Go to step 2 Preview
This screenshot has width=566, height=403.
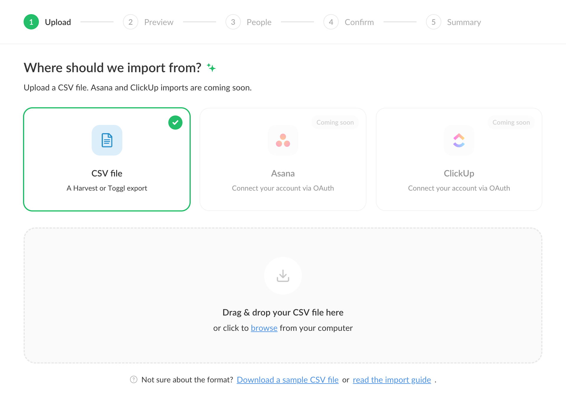point(148,22)
